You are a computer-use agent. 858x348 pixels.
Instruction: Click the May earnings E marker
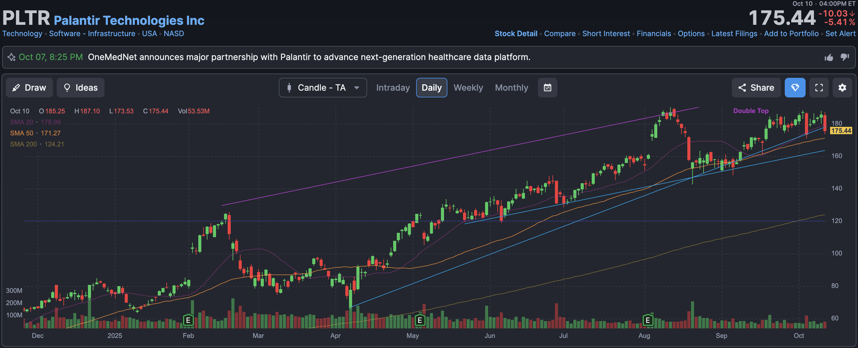coord(420,320)
